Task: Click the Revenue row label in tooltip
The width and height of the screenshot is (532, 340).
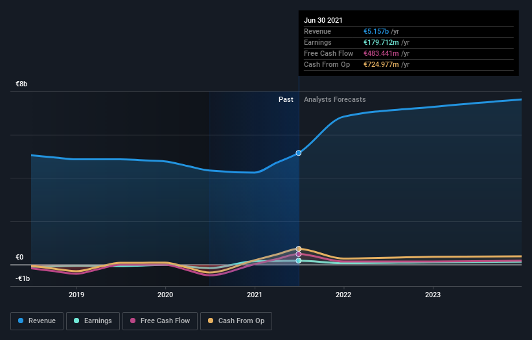Action: coord(318,31)
